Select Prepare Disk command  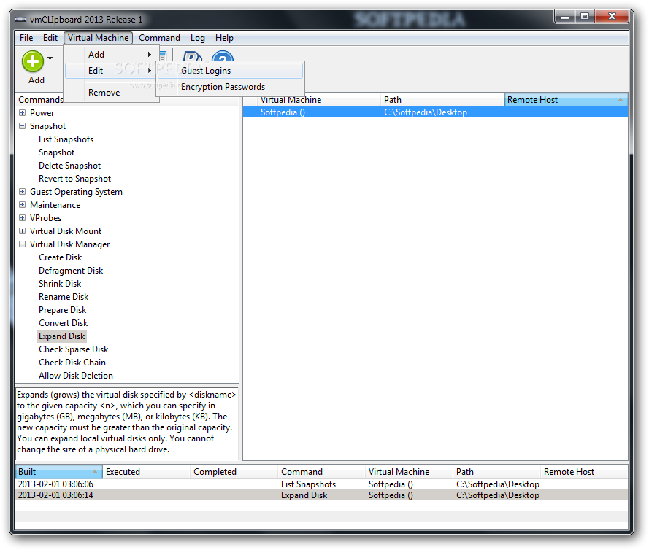click(x=63, y=310)
